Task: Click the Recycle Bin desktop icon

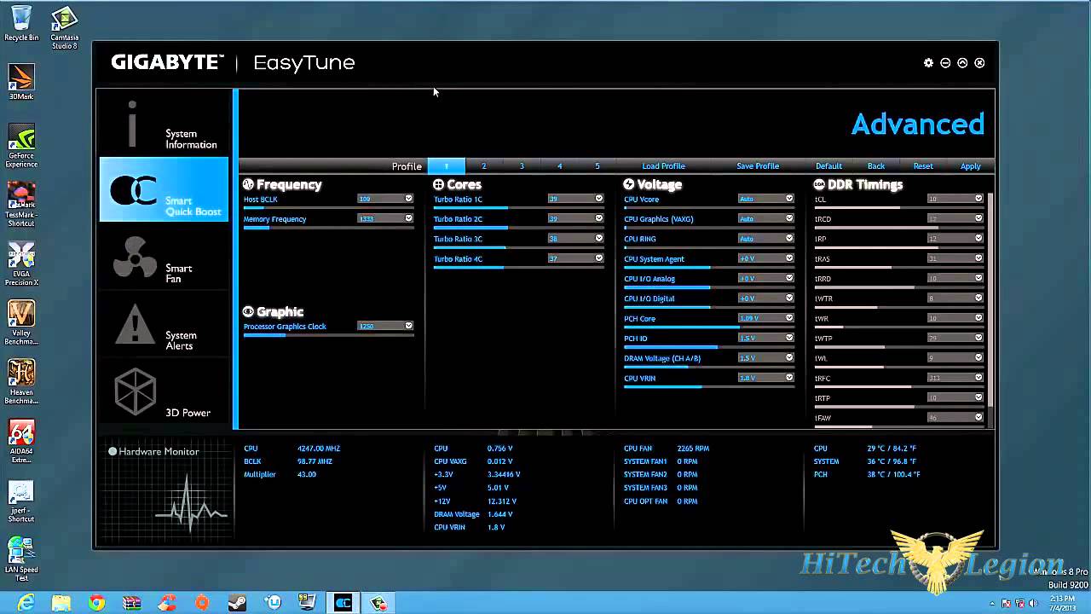Action: pos(21,23)
